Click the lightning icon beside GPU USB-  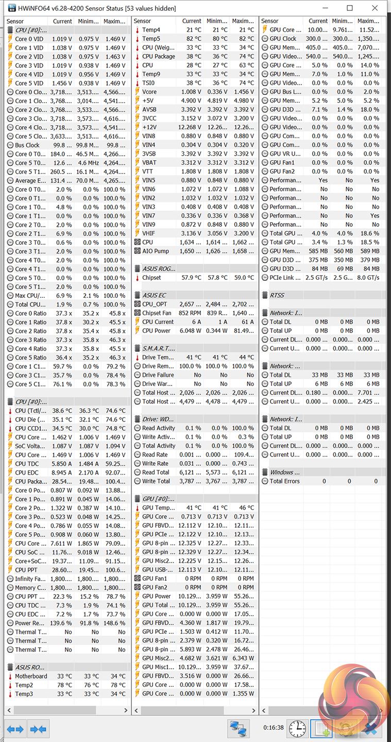point(138,569)
